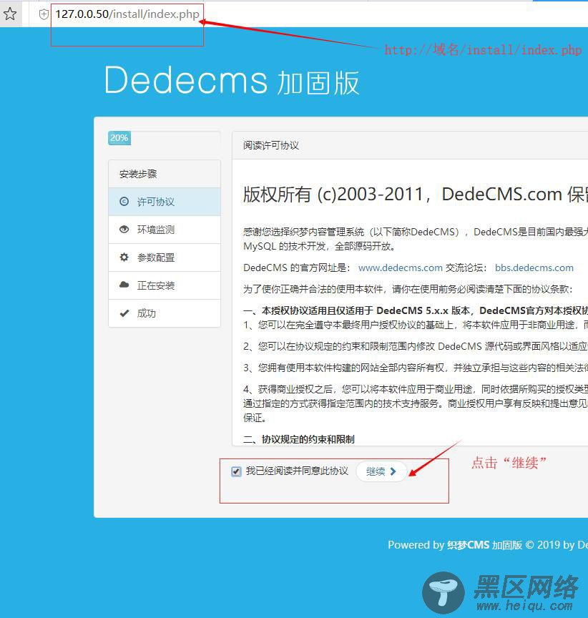Open the www.dedecms.com link
This screenshot has width=588, height=618.
pyautogui.click(x=401, y=268)
